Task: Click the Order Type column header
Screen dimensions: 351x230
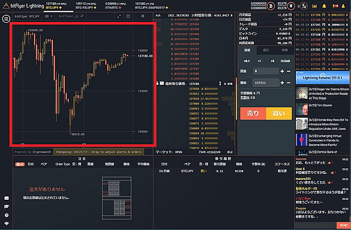Action: [x=63, y=164]
